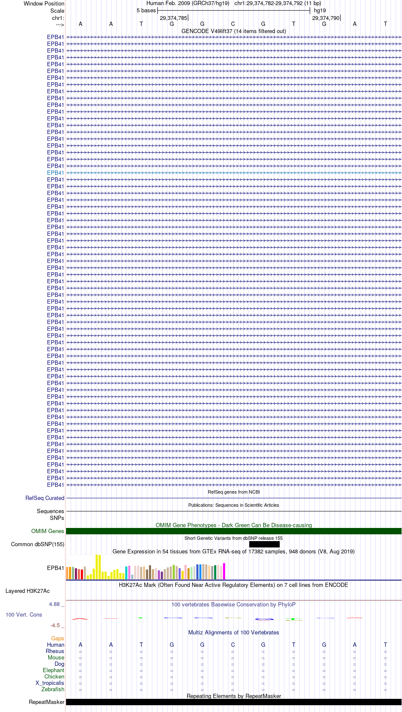Click the OMIM Gene Phenotypes track title
The height and width of the screenshot is (712, 402).
pyautogui.click(x=234, y=525)
